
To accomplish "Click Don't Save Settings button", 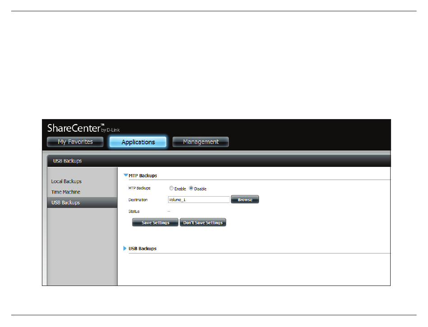I will [203, 222].
